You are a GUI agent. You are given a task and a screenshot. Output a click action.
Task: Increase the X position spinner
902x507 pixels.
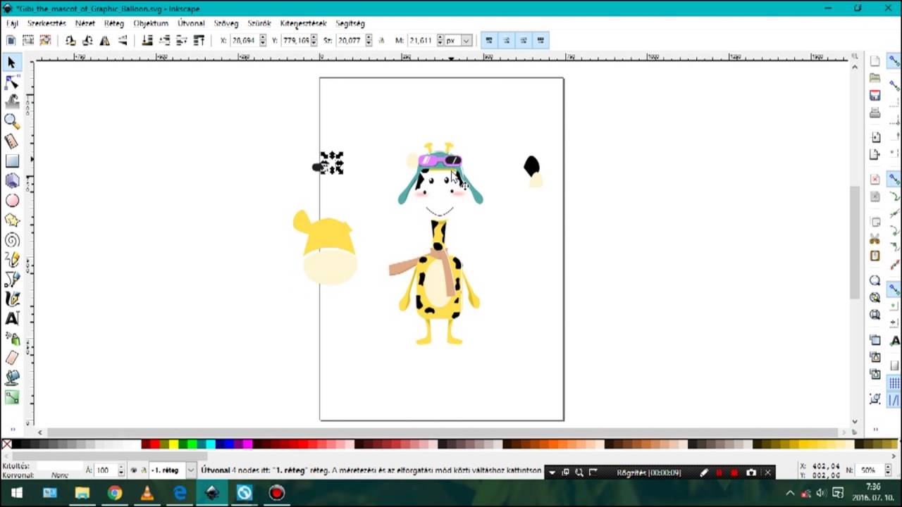click(x=263, y=37)
